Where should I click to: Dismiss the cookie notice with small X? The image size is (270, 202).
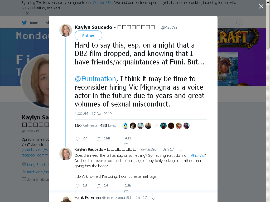[x=27, y=13]
